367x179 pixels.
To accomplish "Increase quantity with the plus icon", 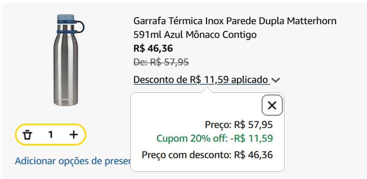I will pos(73,135).
